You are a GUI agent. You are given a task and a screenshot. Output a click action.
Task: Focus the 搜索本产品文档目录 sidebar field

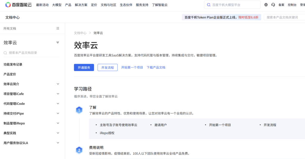pos(32,53)
